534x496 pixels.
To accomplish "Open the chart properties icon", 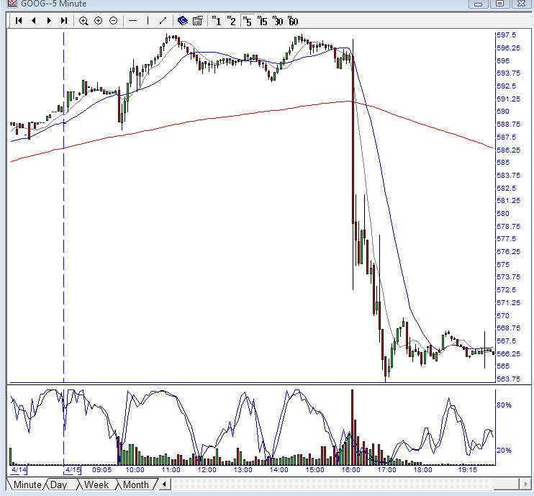I will 198,21.
